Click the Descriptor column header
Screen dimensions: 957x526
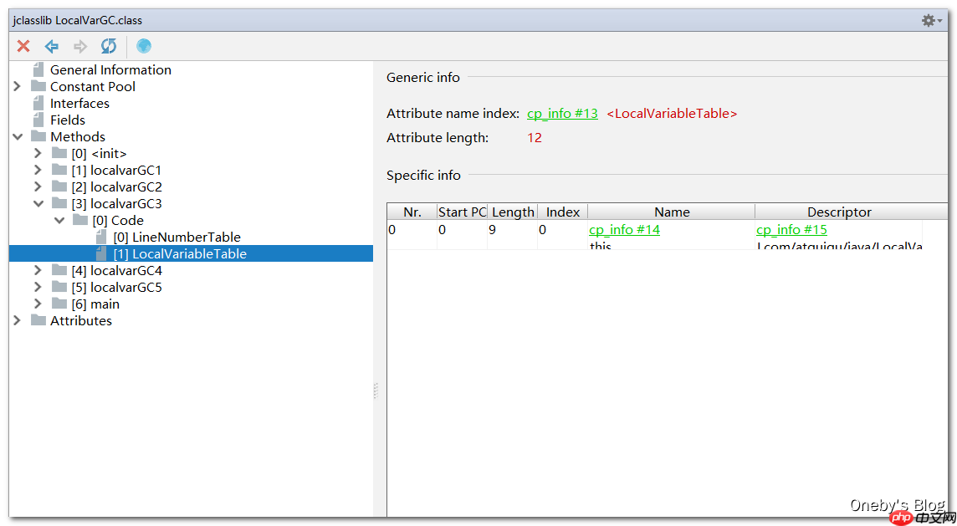pyautogui.click(x=839, y=212)
